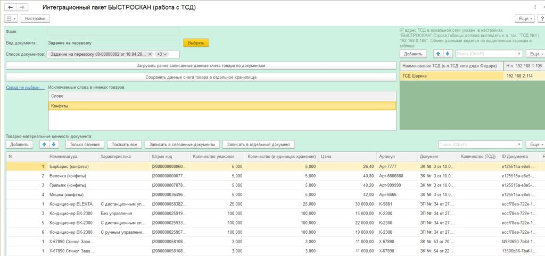The height and width of the screenshot is (256, 545).
Task: Click the Склад не выбран link
Action: tap(23, 87)
